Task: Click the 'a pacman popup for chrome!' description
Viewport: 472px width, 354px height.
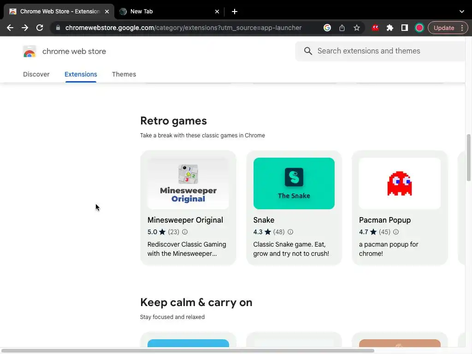Action: coord(388,249)
